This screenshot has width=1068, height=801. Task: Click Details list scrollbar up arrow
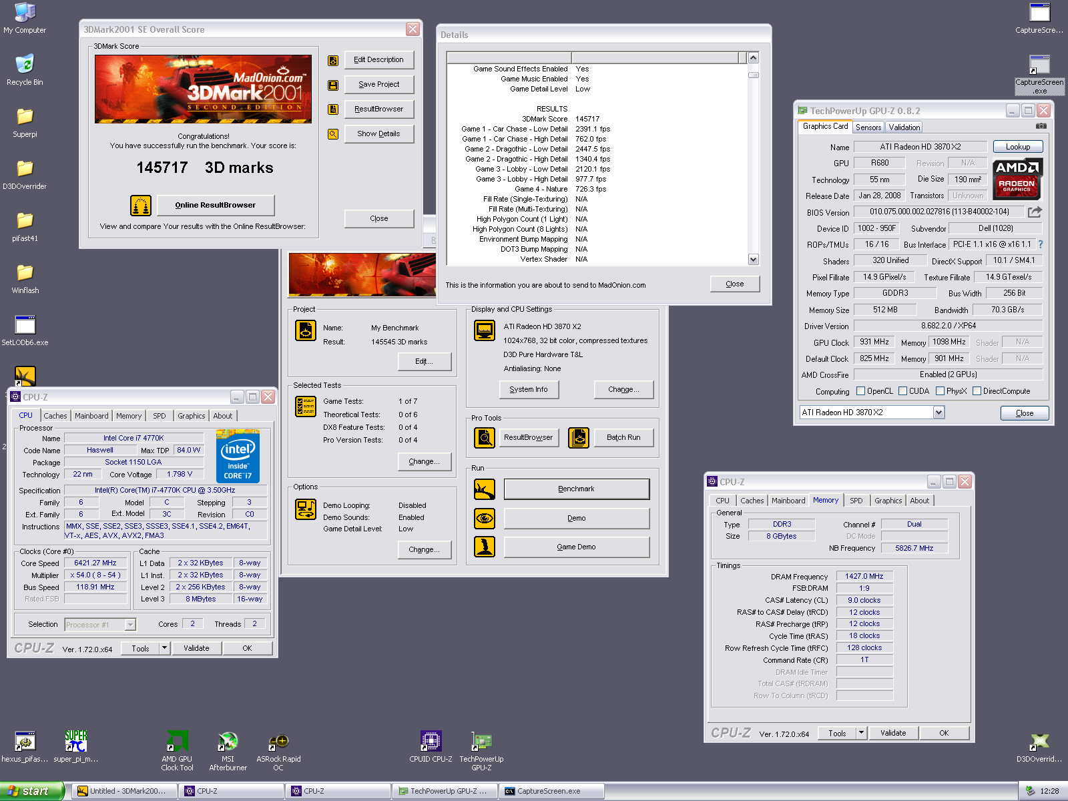pyautogui.click(x=754, y=57)
